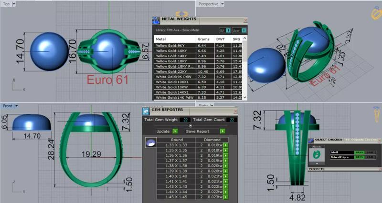Click the ring icon in Top viewport corner

point(182,14)
